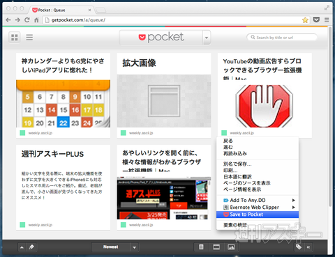Open the red stop-hand thumbnail
Viewport: 335px width, 257px height.
coord(265,106)
